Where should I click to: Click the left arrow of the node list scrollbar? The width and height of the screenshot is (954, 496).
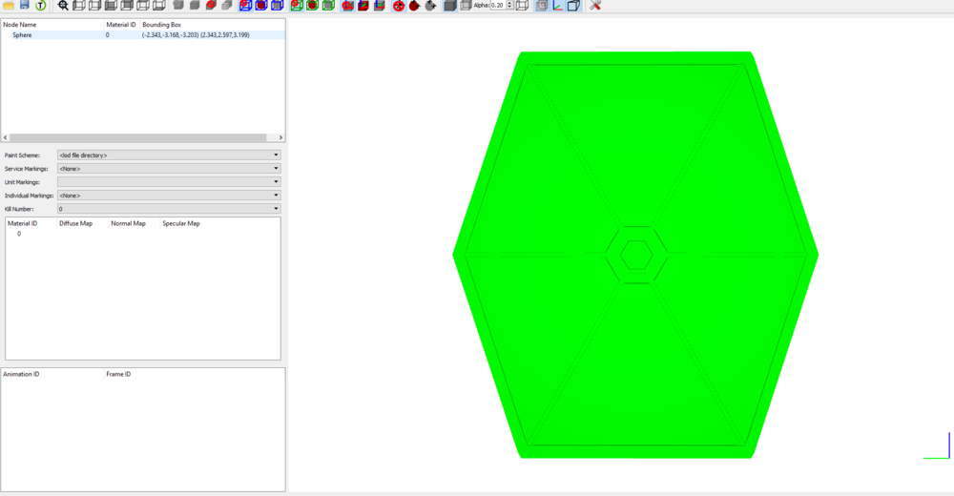pyautogui.click(x=6, y=137)
